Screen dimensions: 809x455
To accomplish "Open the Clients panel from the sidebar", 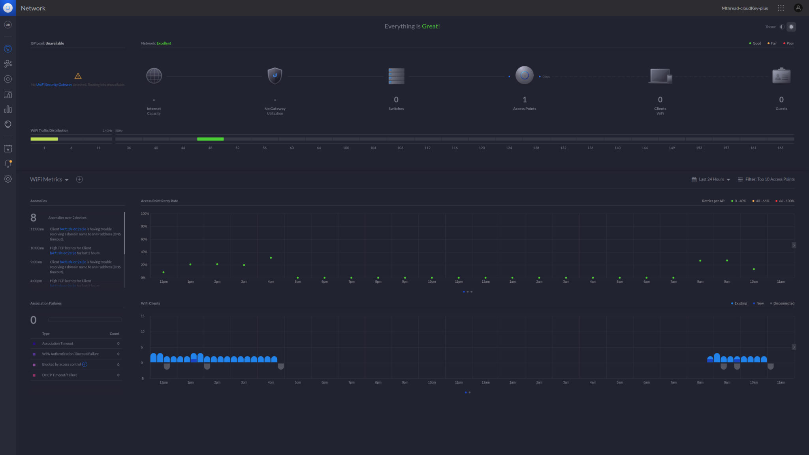I will [8, 94].
